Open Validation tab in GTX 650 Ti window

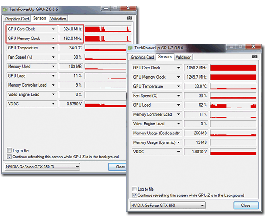[58, 19]
